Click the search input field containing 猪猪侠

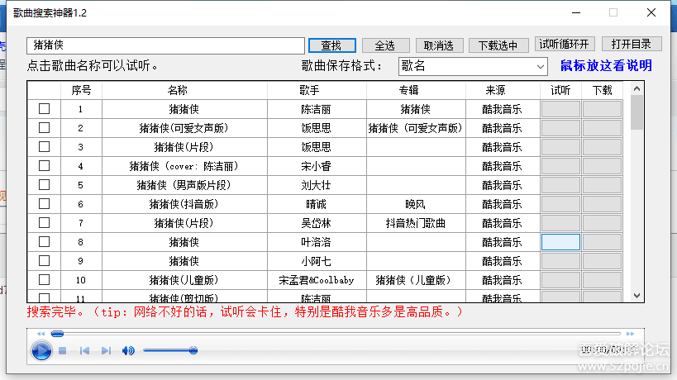click(166, 45)
